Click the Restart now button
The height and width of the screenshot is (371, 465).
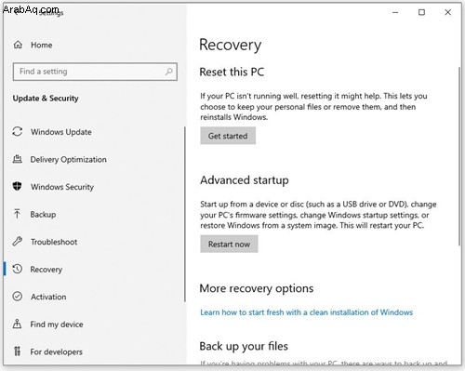[x=229, y=244]
